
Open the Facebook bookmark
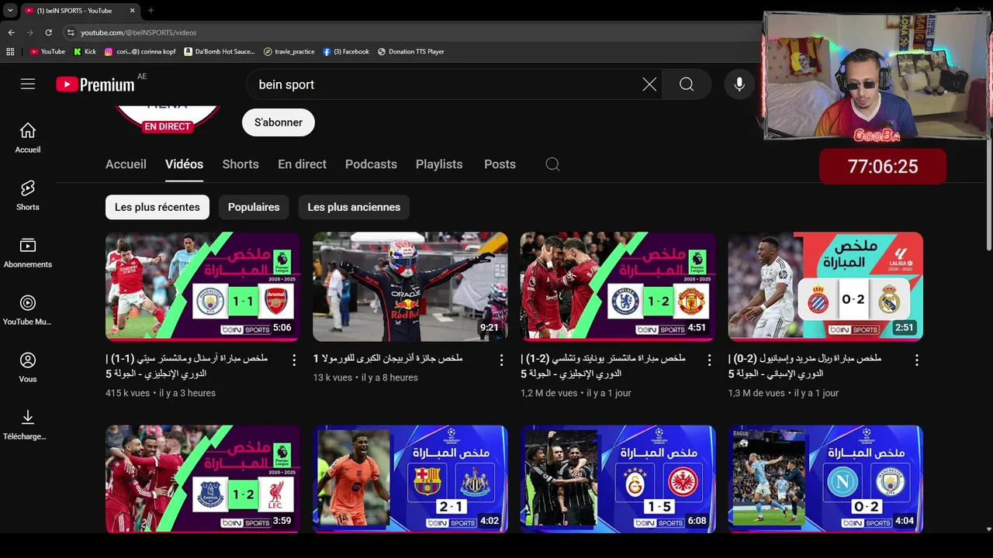pyautogui.click(x=346, y=52)
